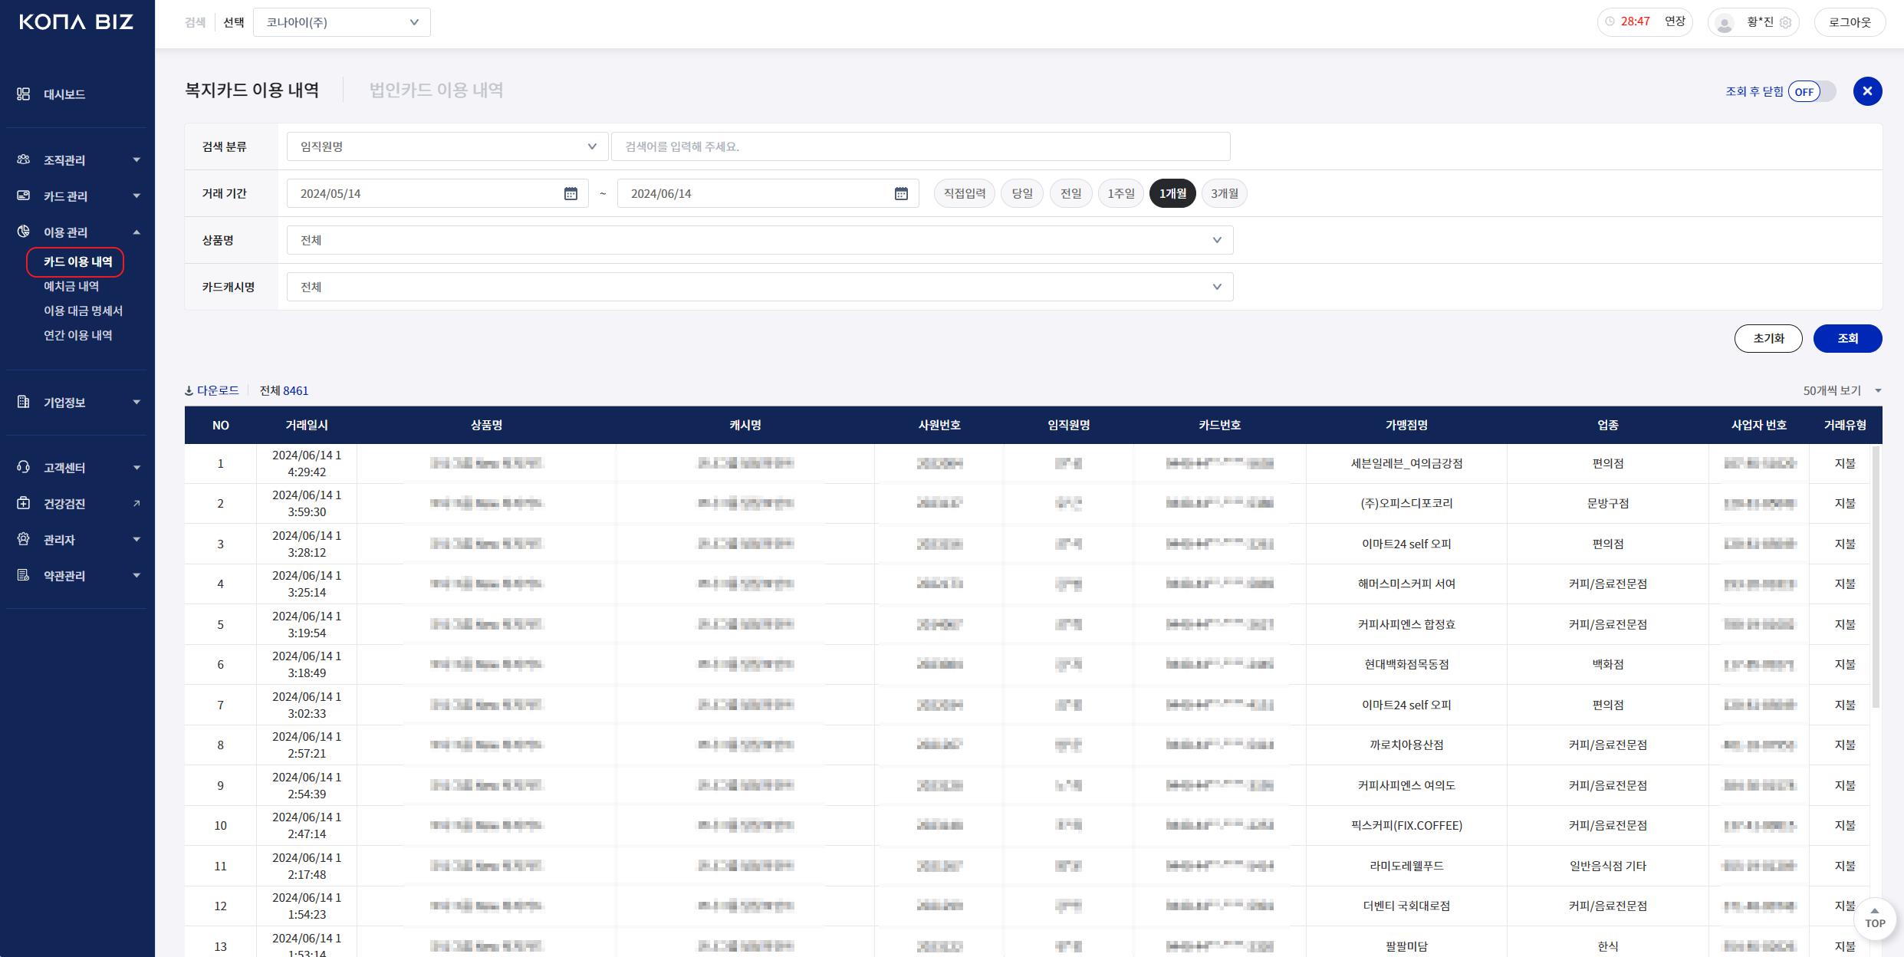Click the blue X close button

(1867, 91)
